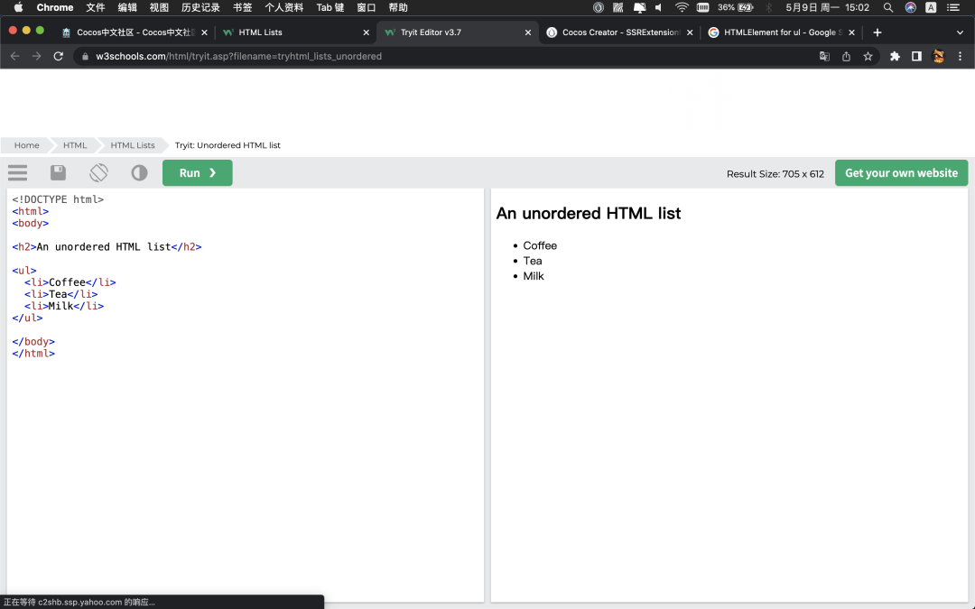The image size is (975, 609).
Task: Click the site lock icon
Action: click(85, 56)
